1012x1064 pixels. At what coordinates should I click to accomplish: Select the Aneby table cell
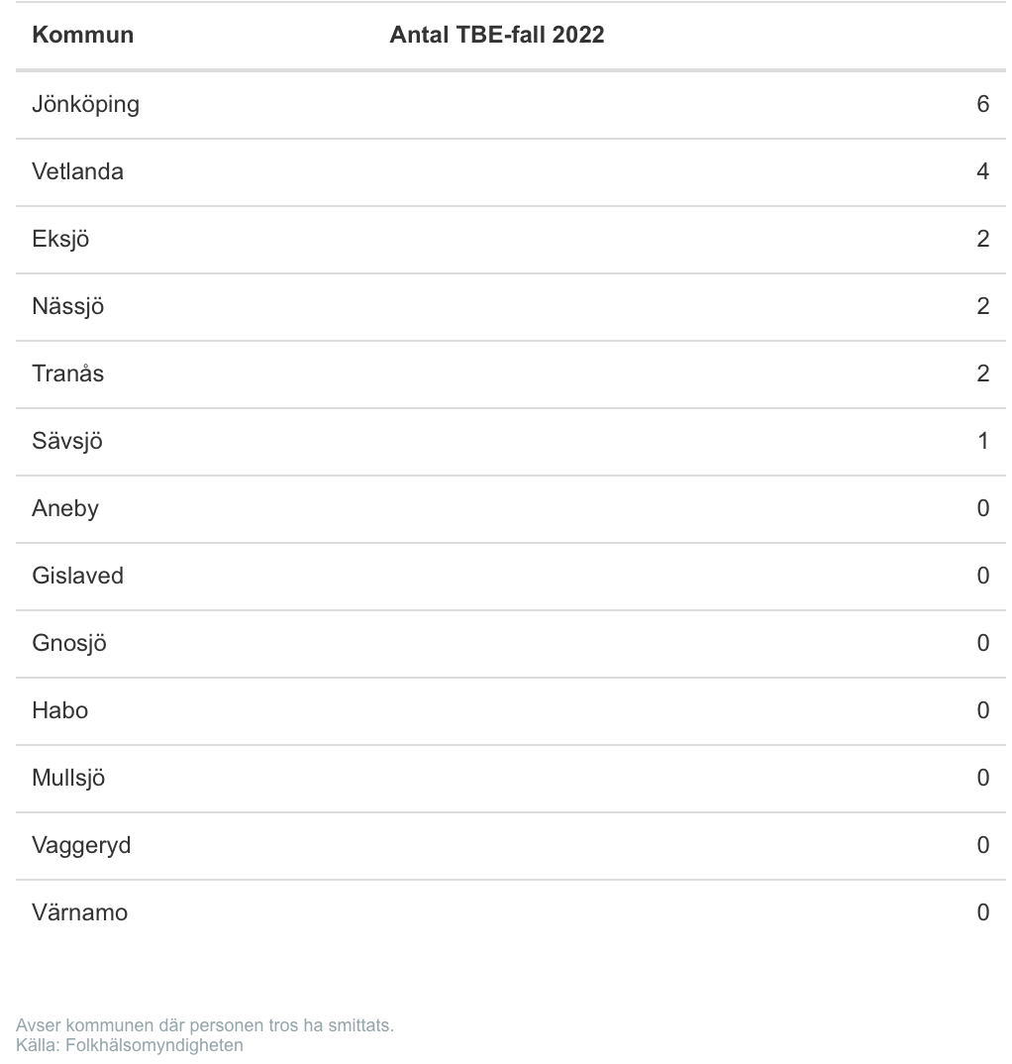pos(65,508)
